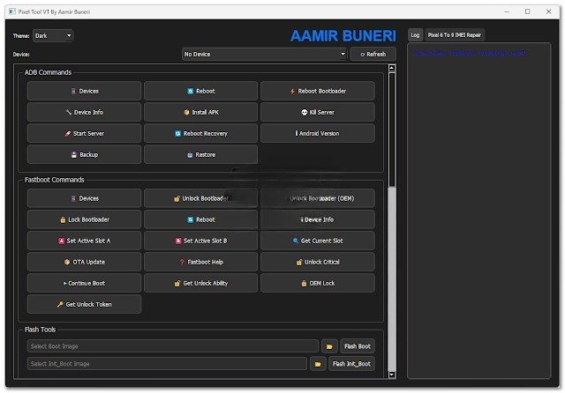This screenshot has width=565, height=393.
Task: Click OEM Lock padlock button
Action: pos(318,284)
